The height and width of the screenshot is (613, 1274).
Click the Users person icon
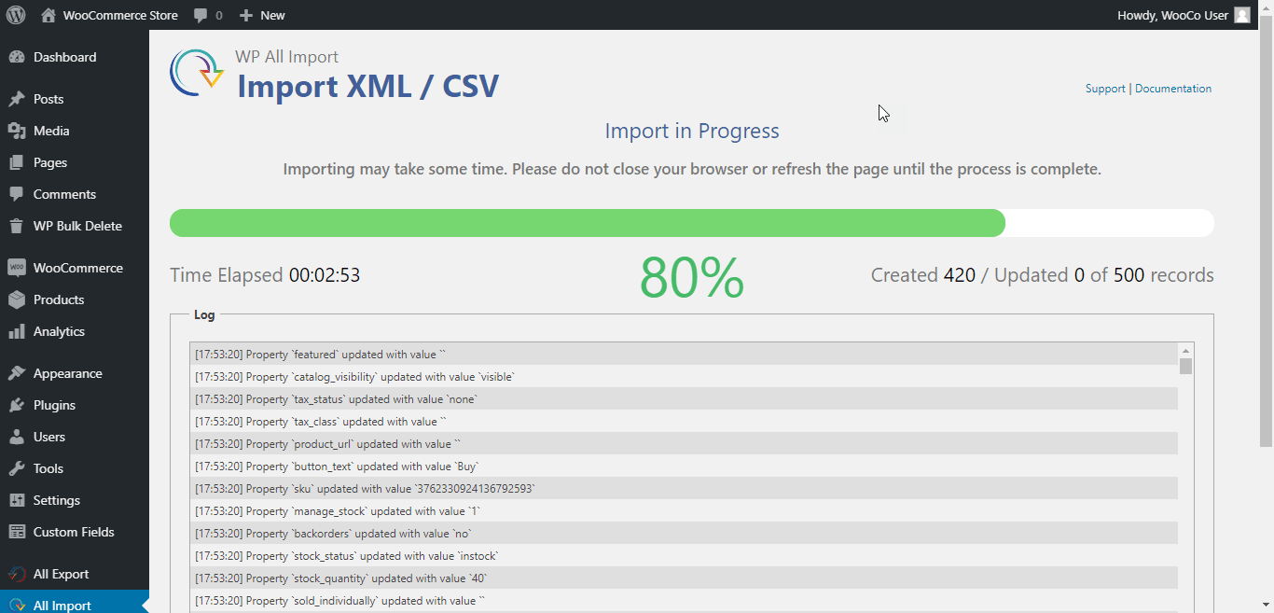(17, 437)
